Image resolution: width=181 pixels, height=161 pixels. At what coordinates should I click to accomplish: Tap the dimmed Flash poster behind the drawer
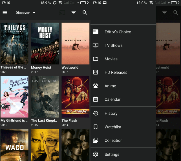[168, 96]
